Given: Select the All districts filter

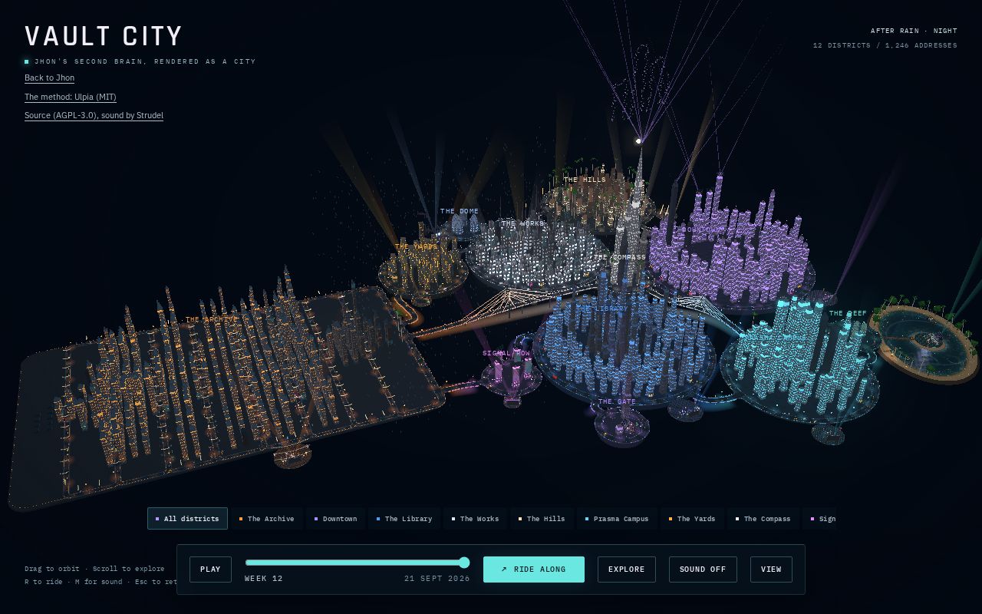Looking at the screenshot, I should (187, 519).
